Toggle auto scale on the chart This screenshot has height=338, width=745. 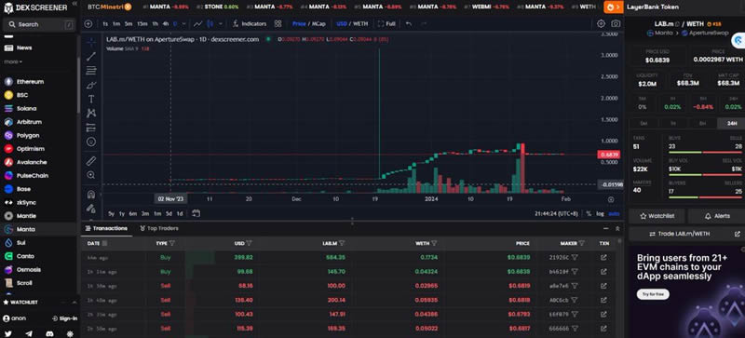coord(614,214)
